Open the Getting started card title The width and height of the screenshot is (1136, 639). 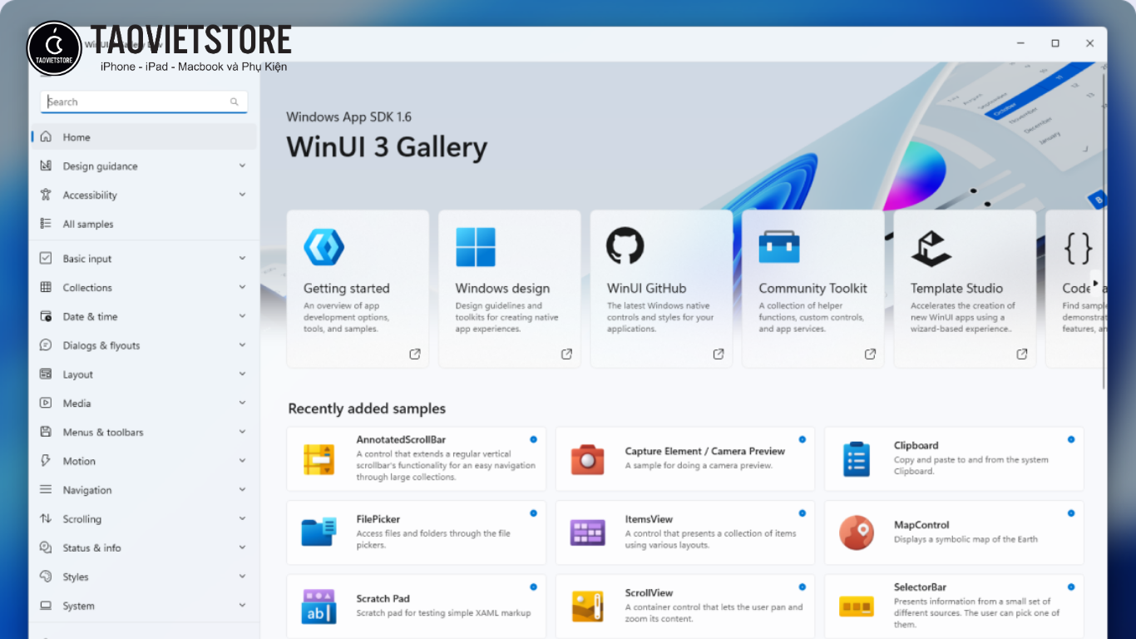[x=346, y=289]
